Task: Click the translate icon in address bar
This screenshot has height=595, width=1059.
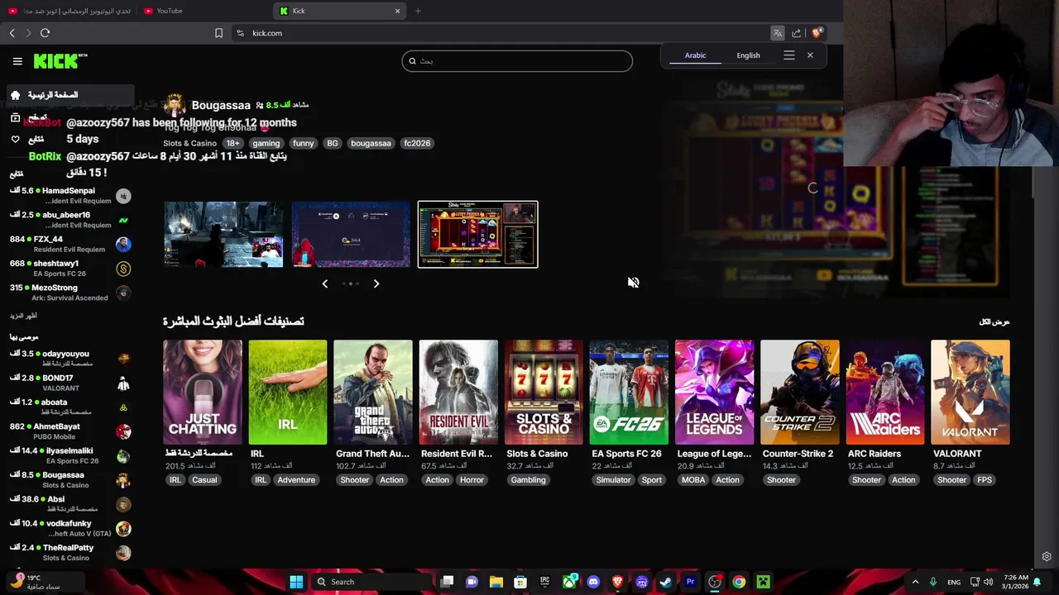Action: [778, 33]
